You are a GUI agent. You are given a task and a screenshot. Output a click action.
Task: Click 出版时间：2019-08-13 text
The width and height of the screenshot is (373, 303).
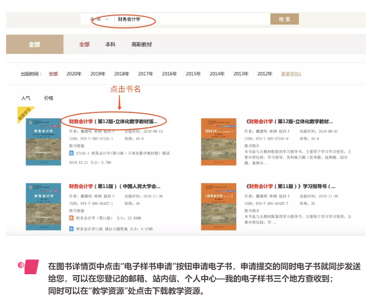click(x=144, y=131)
